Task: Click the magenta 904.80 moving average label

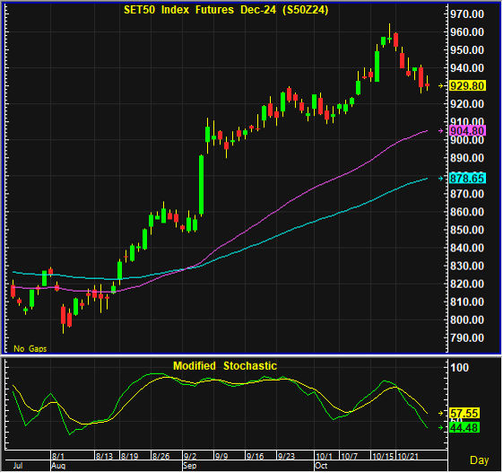Action: pyautogui.click(x=467, y=131)
